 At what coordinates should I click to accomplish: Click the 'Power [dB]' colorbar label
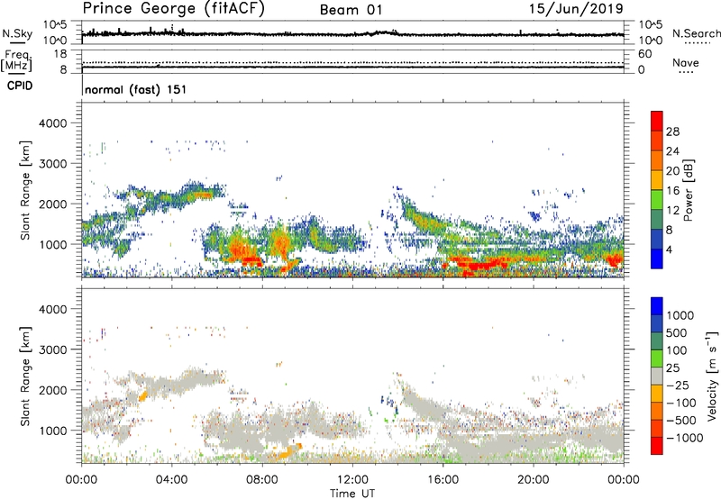688,190
